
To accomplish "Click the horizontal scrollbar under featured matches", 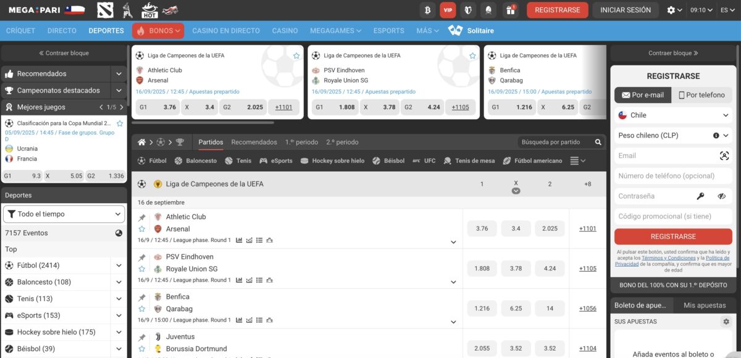I will click(203, 122).
